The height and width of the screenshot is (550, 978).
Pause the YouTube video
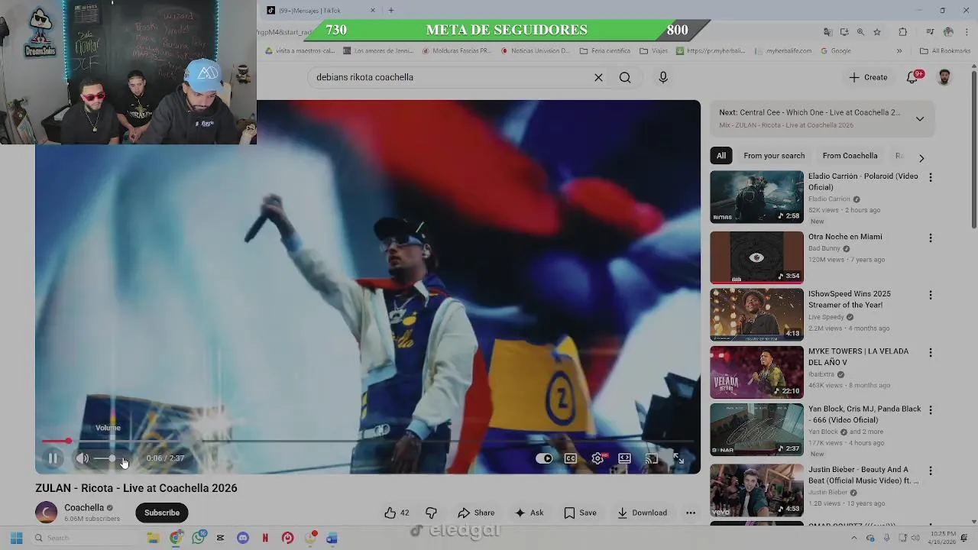[x=53, y=458]
